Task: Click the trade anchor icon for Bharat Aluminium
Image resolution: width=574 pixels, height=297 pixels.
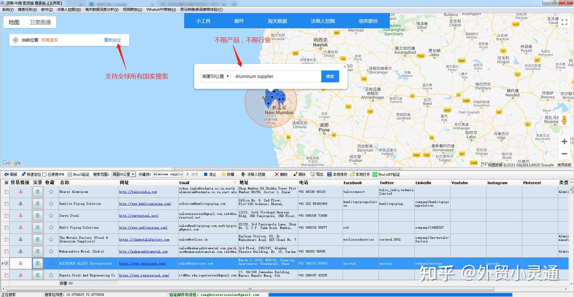Action: pos(21,192)
